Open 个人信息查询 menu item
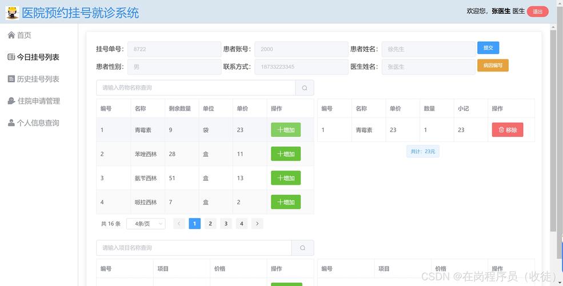The width and height of the screenshot is (563, 286). (x=39, y=123)
